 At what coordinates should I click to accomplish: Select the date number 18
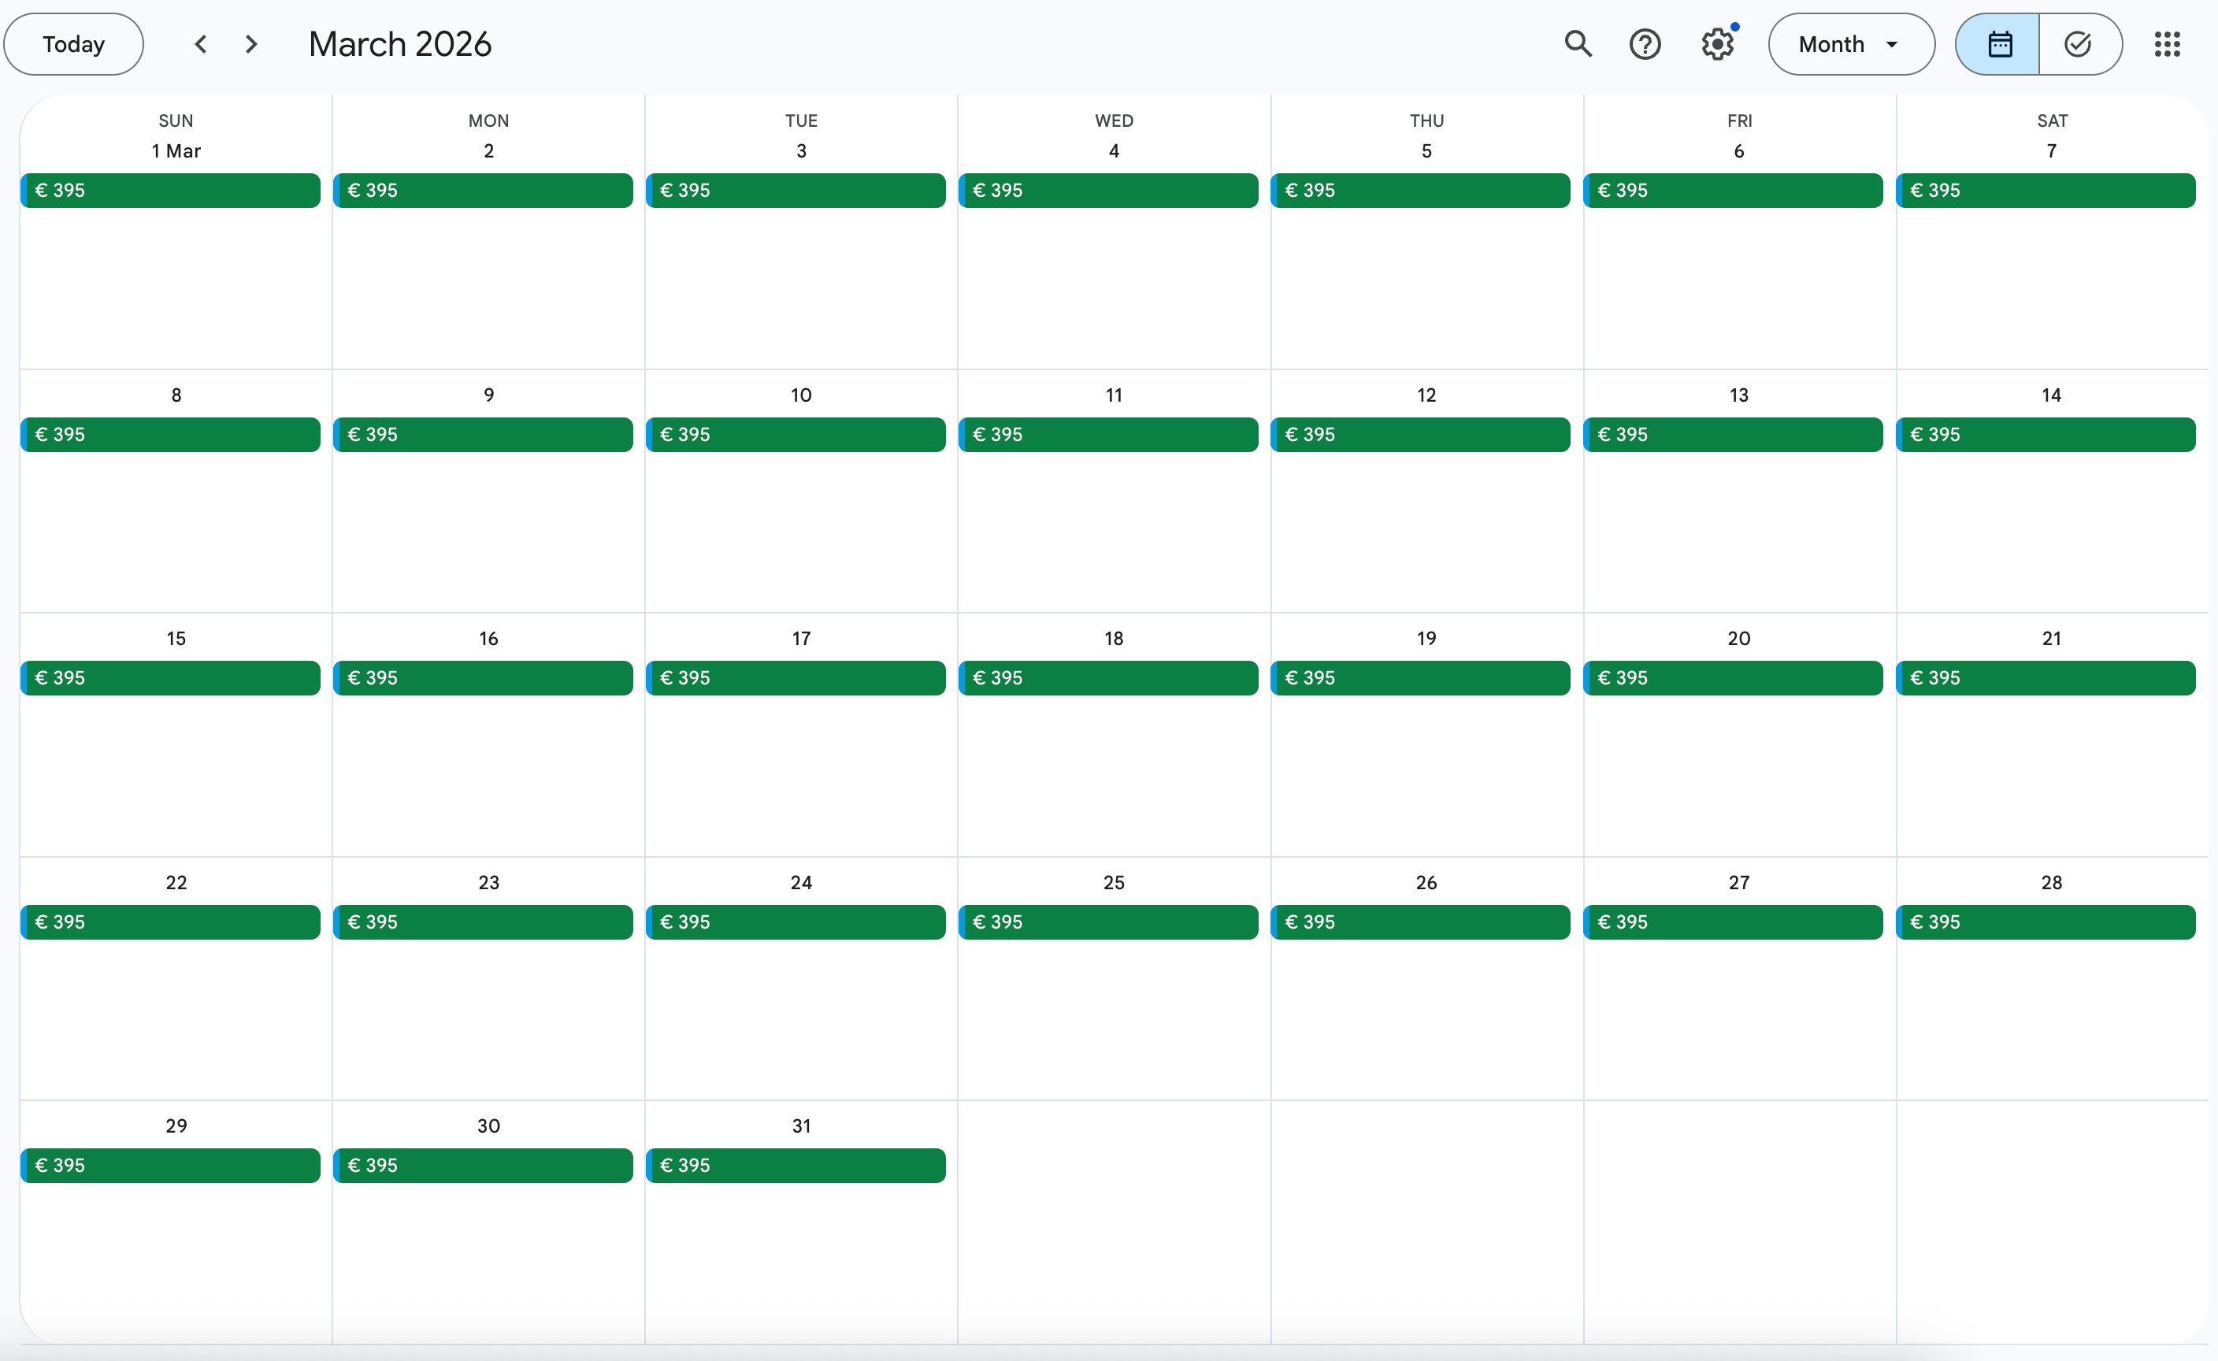pyautogui.click(x=1114, y=638)
